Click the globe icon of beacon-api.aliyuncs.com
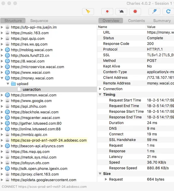The height and width of the screenshot is (191, 174). point(7,146)
